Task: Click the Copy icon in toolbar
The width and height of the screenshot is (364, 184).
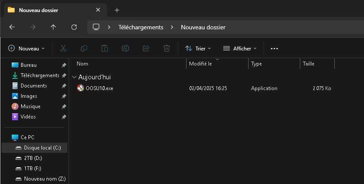Action: (x=84, y=48)
